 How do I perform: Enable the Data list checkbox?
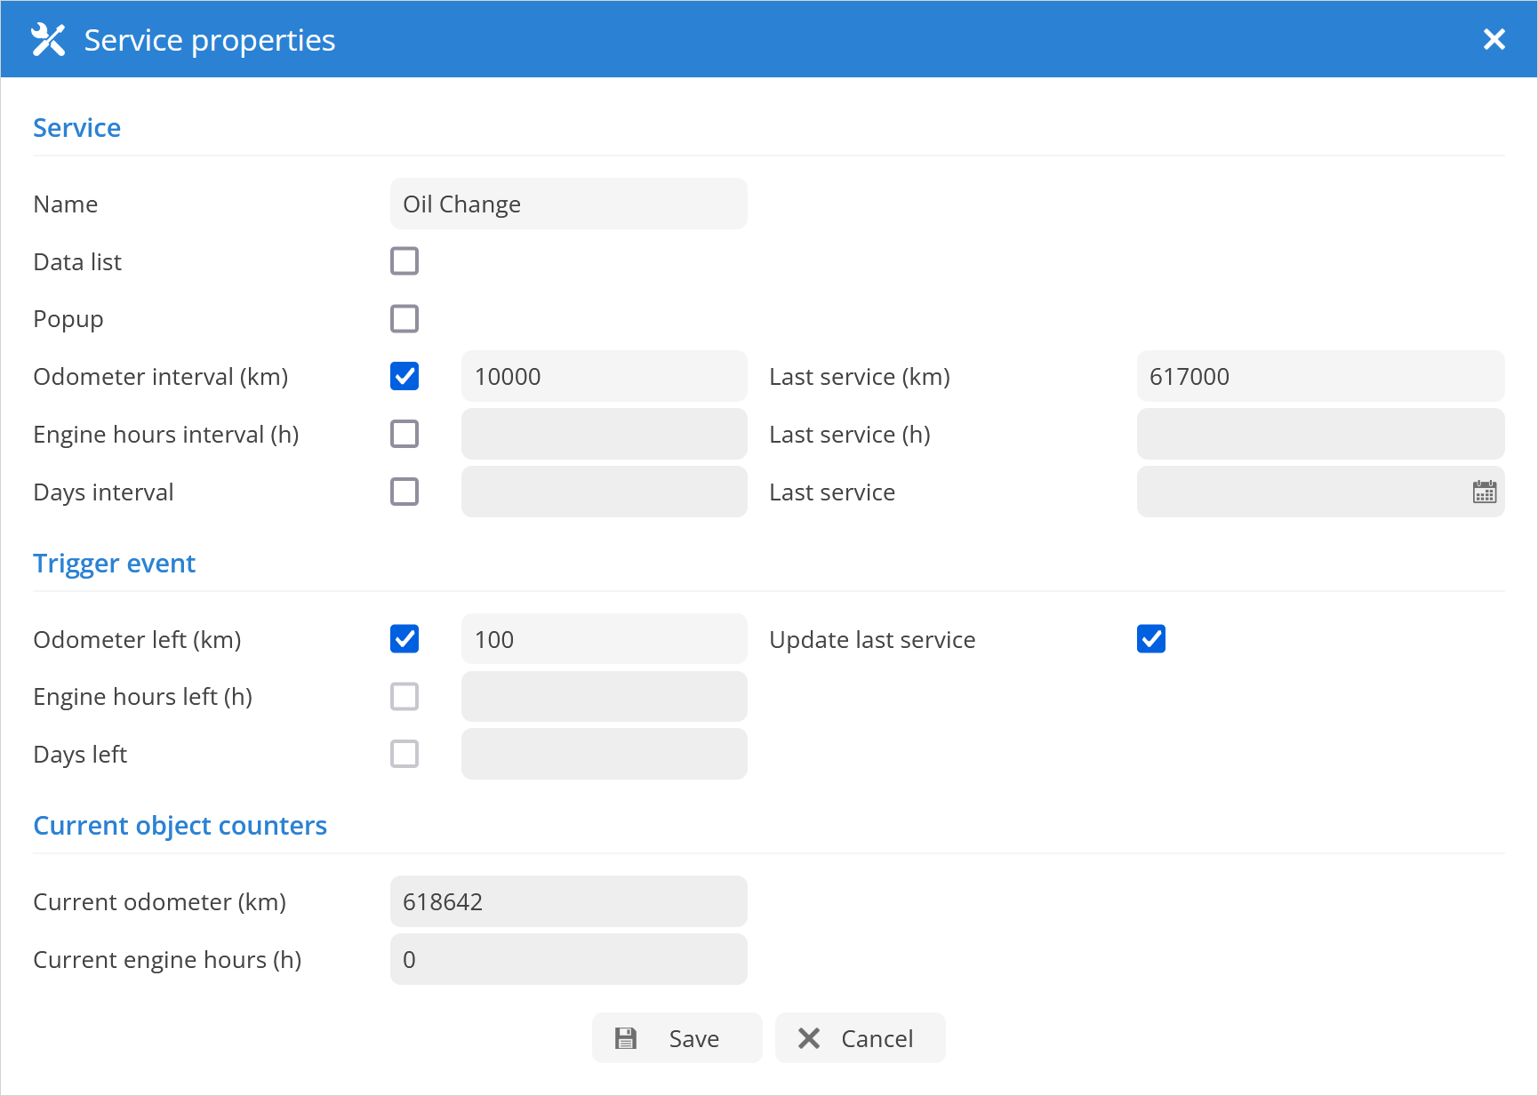pos(405,261)
